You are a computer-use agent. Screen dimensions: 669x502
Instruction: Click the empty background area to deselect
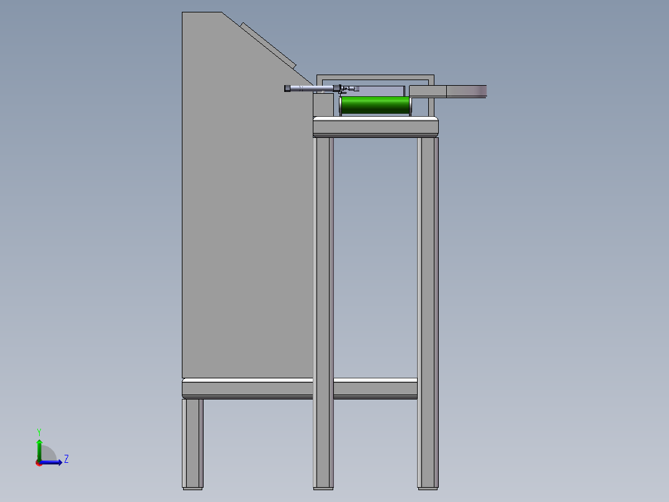pos(559,280)
